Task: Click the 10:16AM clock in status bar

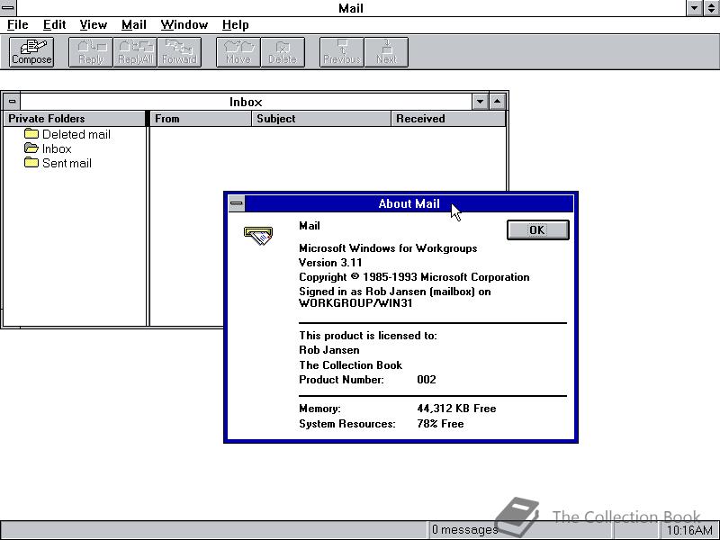Action: (x=689, y=530)
